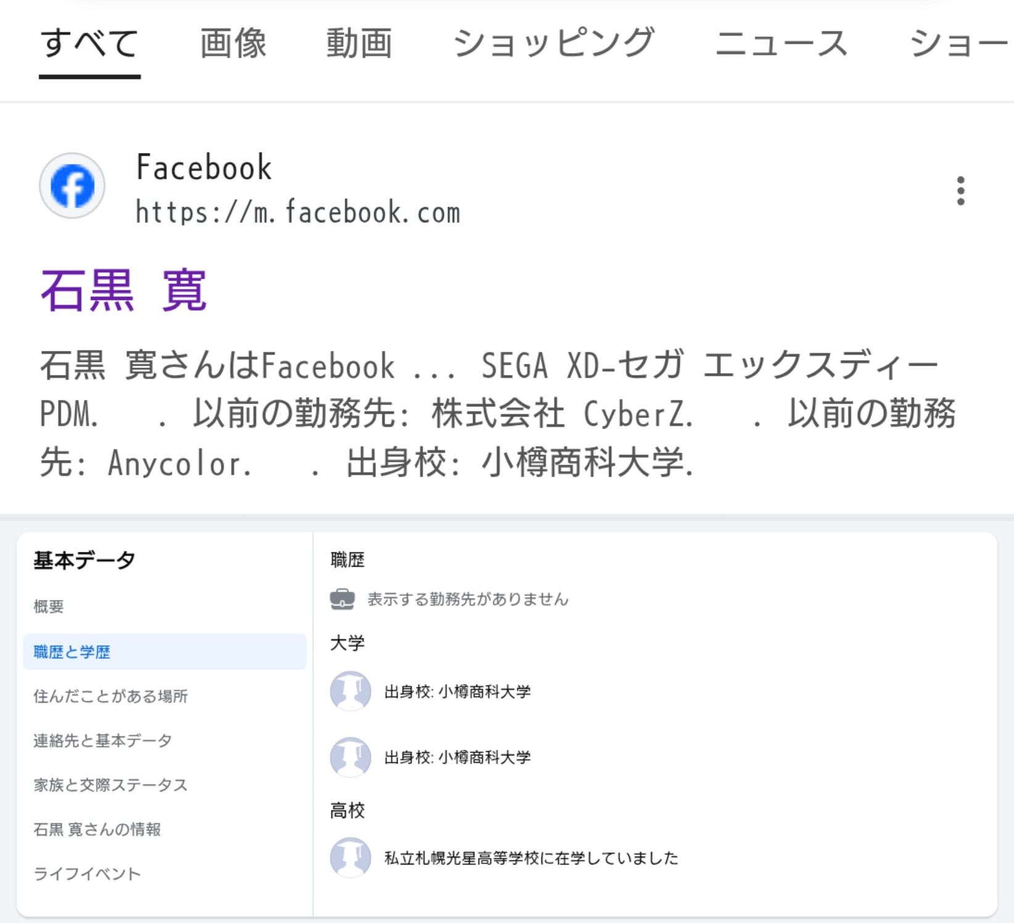The height and width of the screenshot is (923, 1014).
Task: Open the 石黒 寛 search result title
Action: pos(123,291)
